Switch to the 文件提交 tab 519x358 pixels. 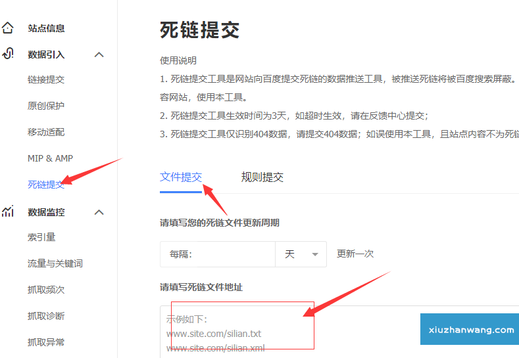pyautogui.click(x=180, y=177)
